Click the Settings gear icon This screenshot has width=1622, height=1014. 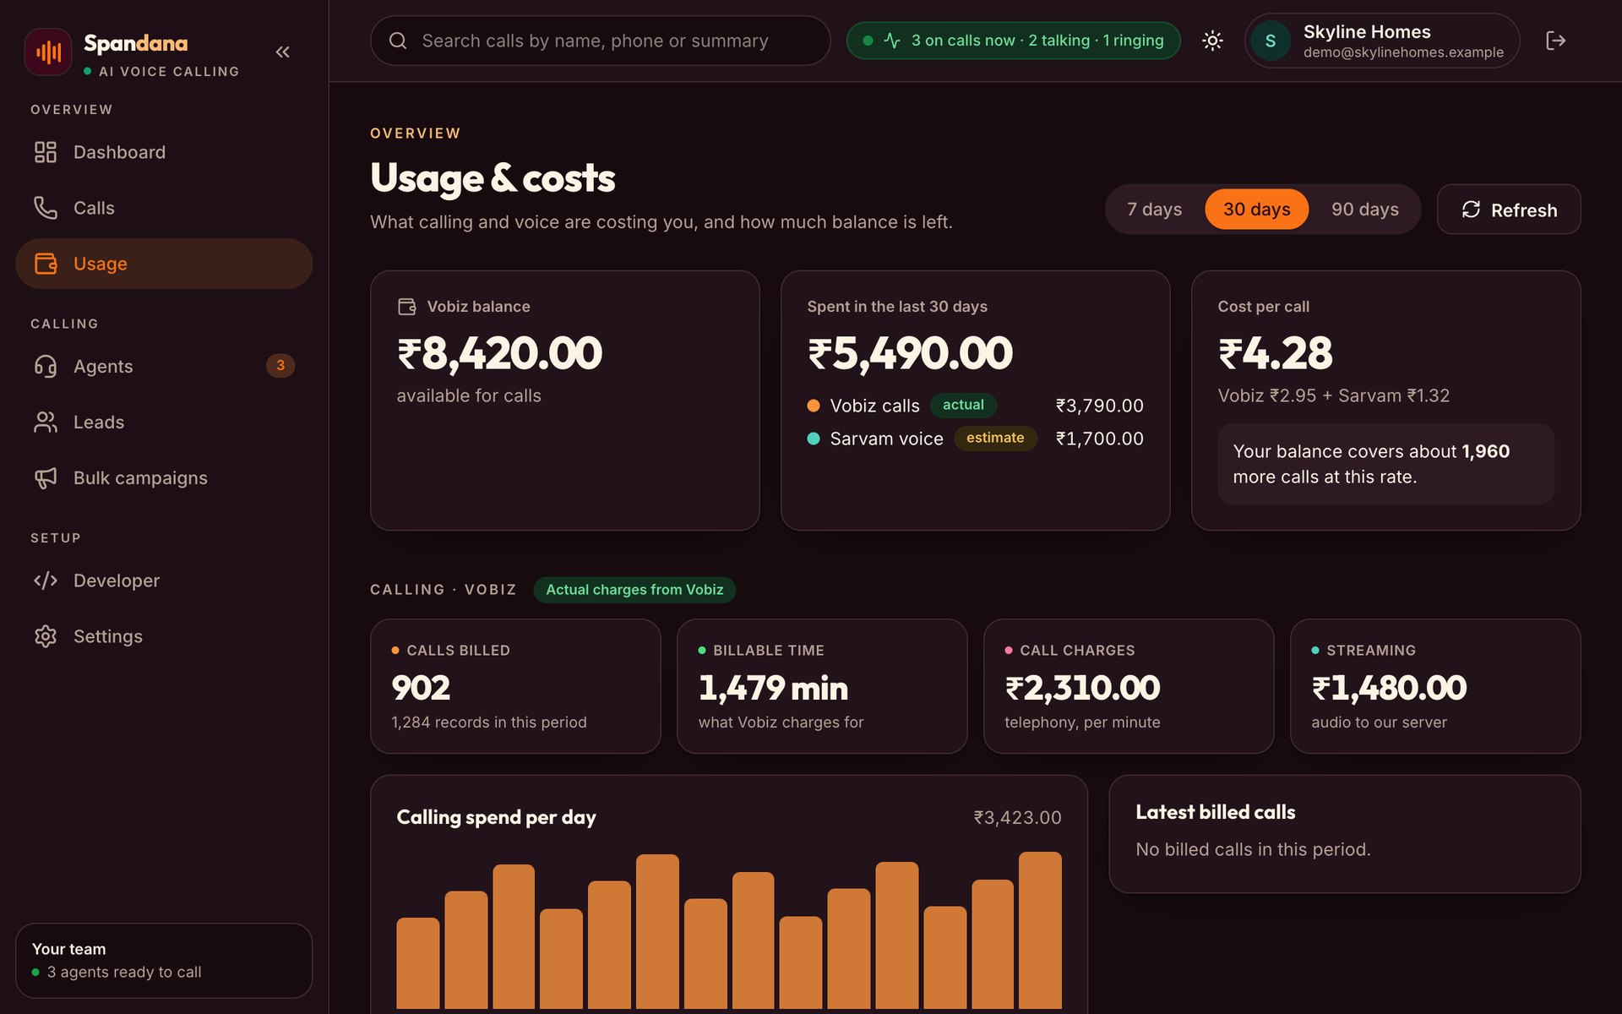[x=46, y=636]
